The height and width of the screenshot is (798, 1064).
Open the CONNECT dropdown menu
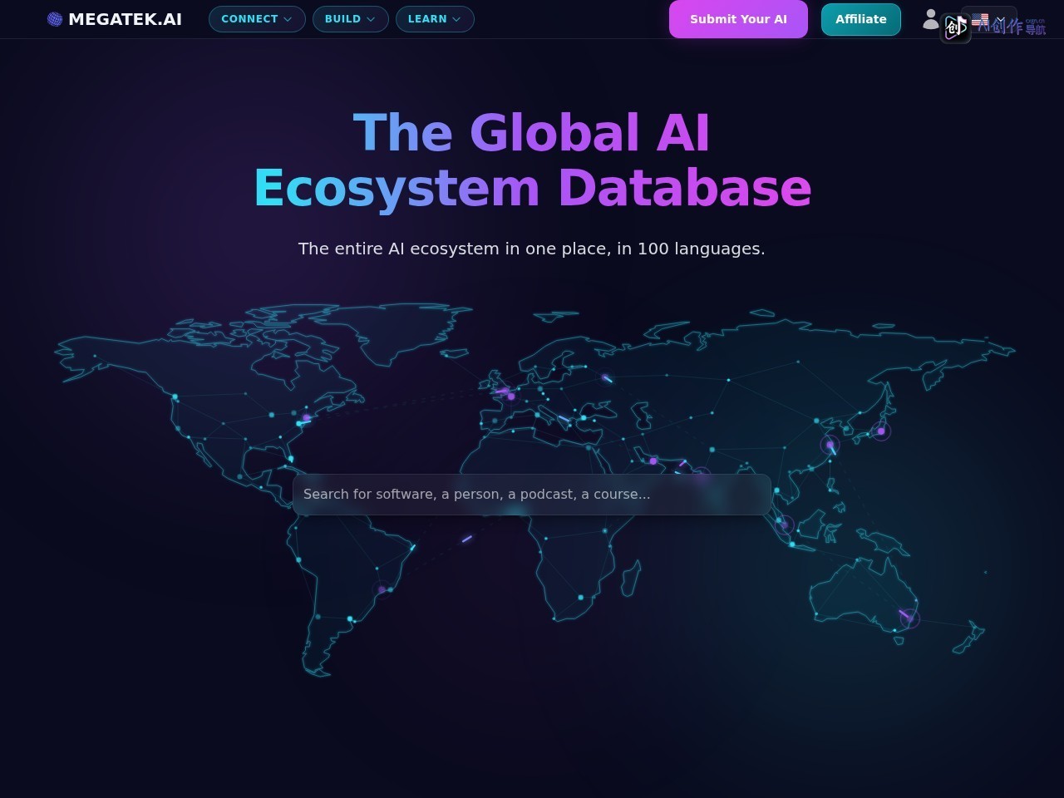pyautogui.click(x=257, y=19)
